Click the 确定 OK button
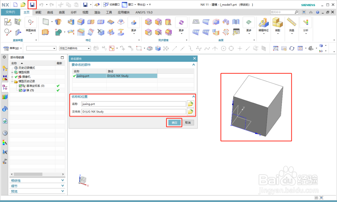Viewport: 337px width, 202px height. coord(174,123)
